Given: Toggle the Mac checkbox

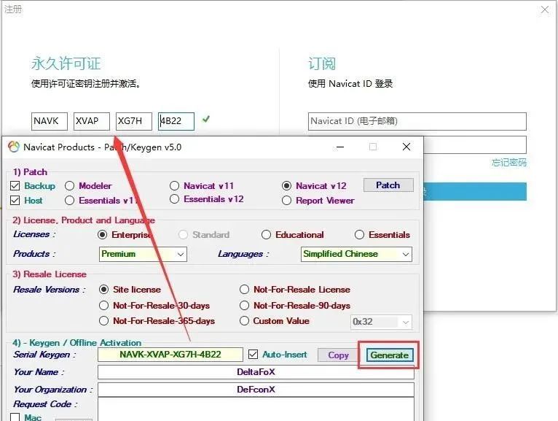Looking at the screenshot, I should tap(15, 417).
